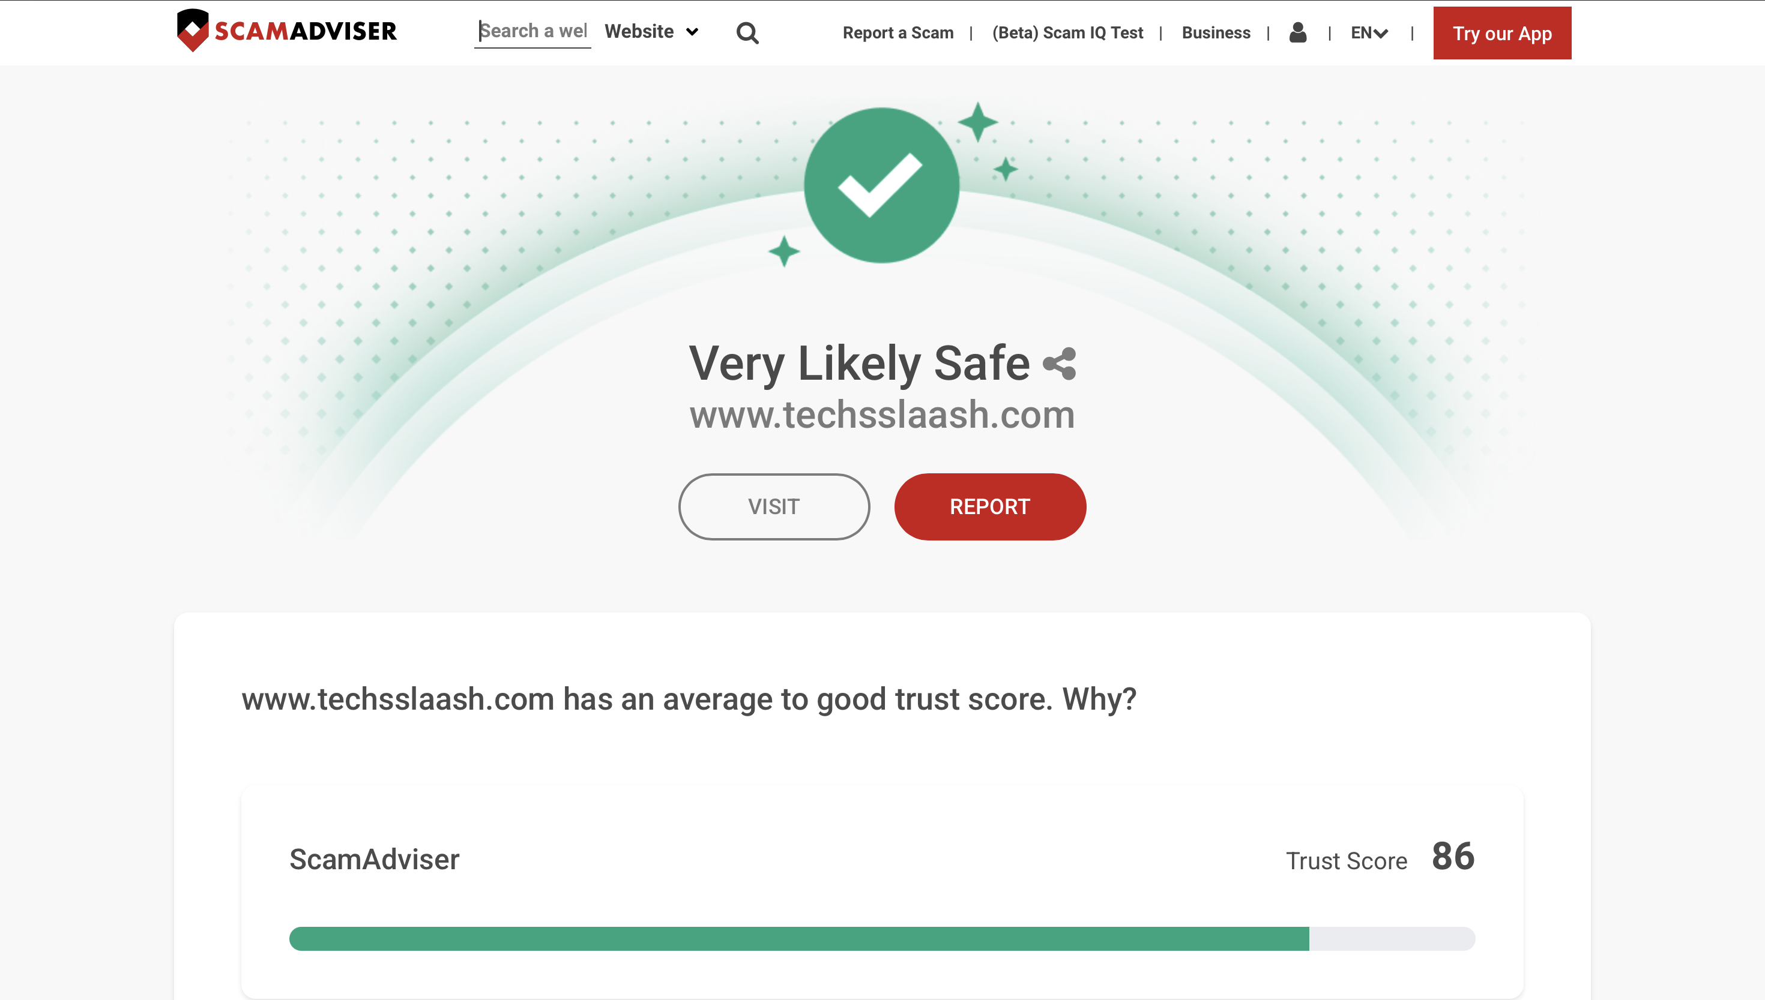This screenshot has height=1000, width=1765.
Task: Open Report a Scam
Action: pos(898,32)
